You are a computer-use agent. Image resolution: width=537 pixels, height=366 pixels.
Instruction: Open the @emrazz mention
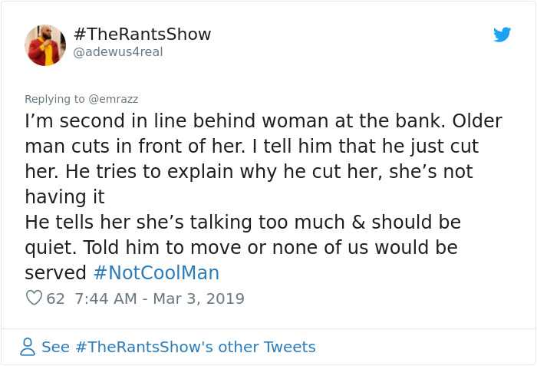click(114, 99)
